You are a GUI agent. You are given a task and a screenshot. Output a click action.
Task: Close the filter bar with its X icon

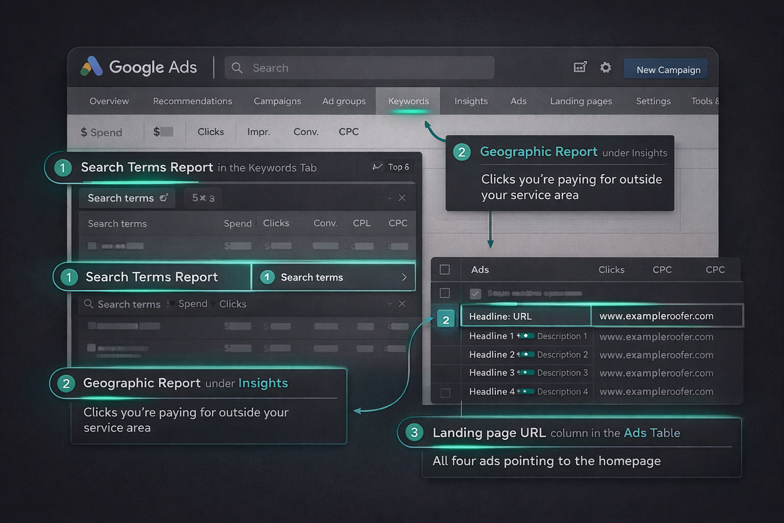pos(402,303)
